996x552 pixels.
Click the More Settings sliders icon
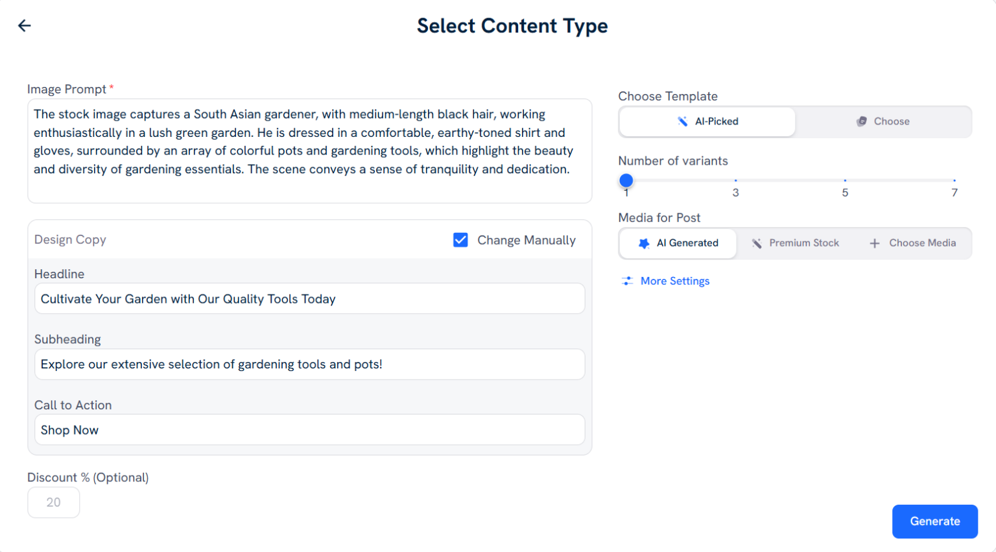point(627,281)
